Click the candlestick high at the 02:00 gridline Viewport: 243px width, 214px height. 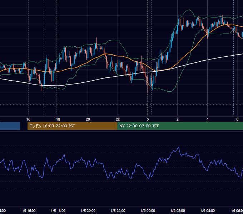179,16
